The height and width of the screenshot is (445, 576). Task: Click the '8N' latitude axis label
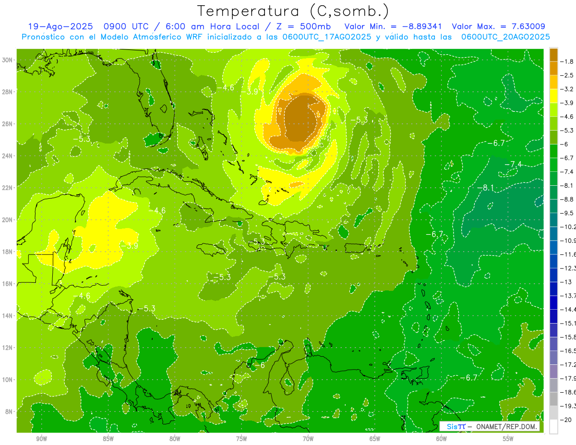coord(10,411)
